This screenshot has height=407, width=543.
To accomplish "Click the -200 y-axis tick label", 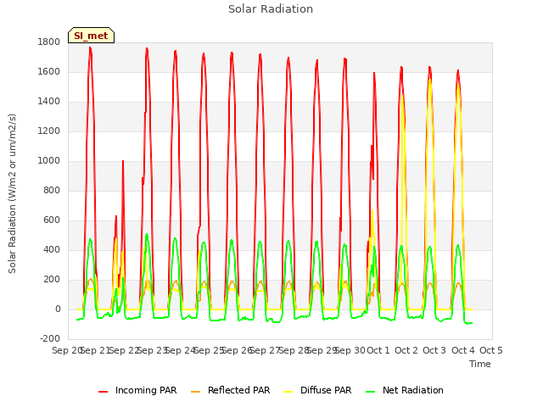I will [50, 338].
